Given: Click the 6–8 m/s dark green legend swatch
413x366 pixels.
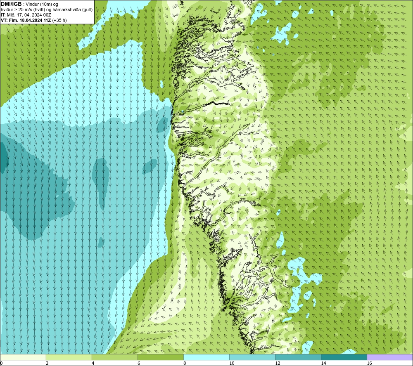Looking at the screenshot, I should [x=160, y=357].
